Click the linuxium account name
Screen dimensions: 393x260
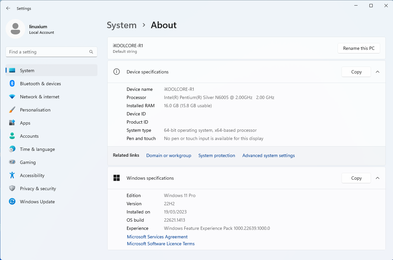click(x=38, y=27)
